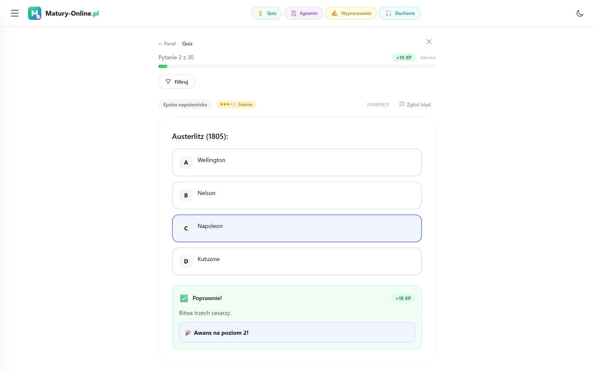
Task: Select answer A, Wellington
Action: click(x=297, y=162)
